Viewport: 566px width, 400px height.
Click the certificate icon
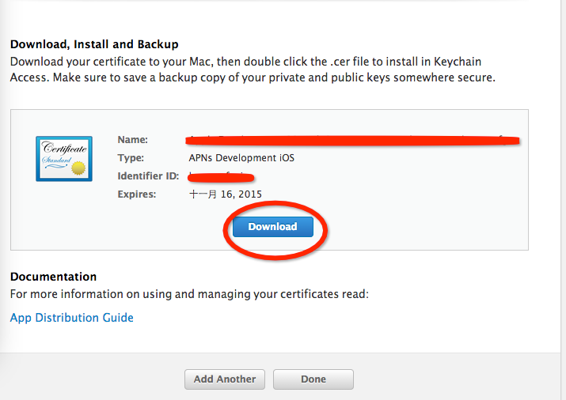click(62, 159)
